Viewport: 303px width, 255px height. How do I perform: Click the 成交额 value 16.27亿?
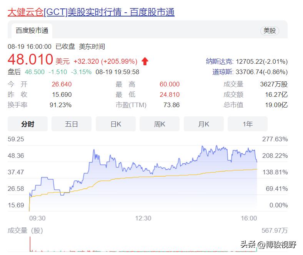coord(276,94)
